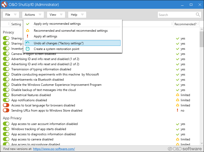Collapse the Actions dropdown menu
204x152 pixels.
pos(33,15)
